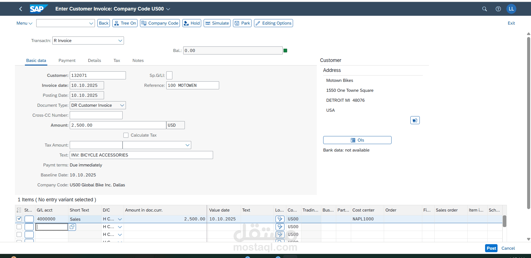Simulate the invoice posting
531x258 pixels.
[x=217, y=23]
